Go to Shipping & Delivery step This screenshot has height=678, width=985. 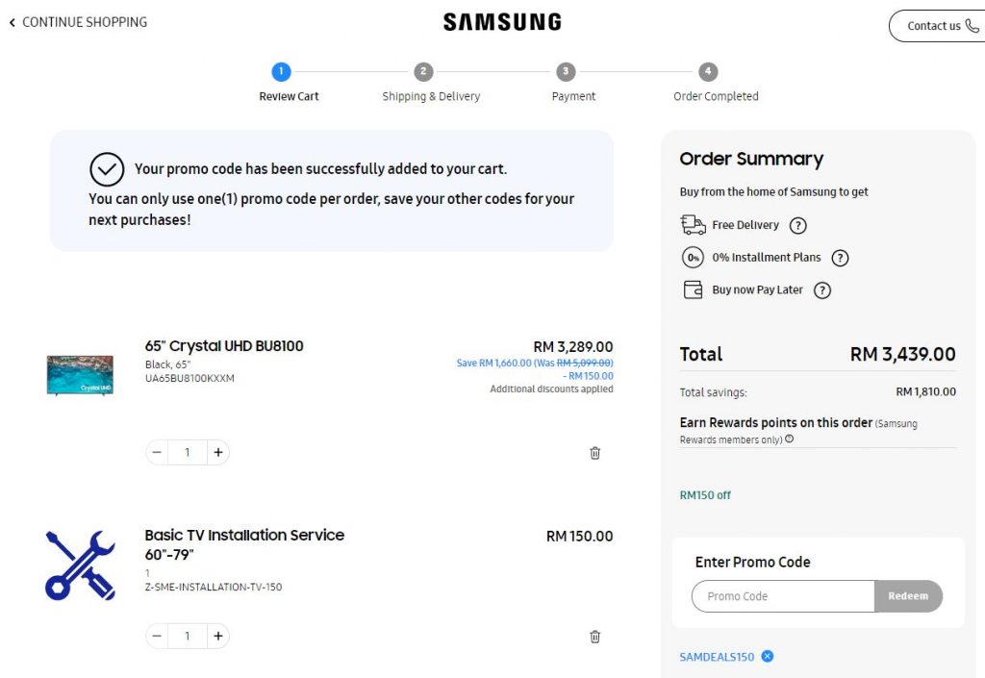(x=423, y=73)
